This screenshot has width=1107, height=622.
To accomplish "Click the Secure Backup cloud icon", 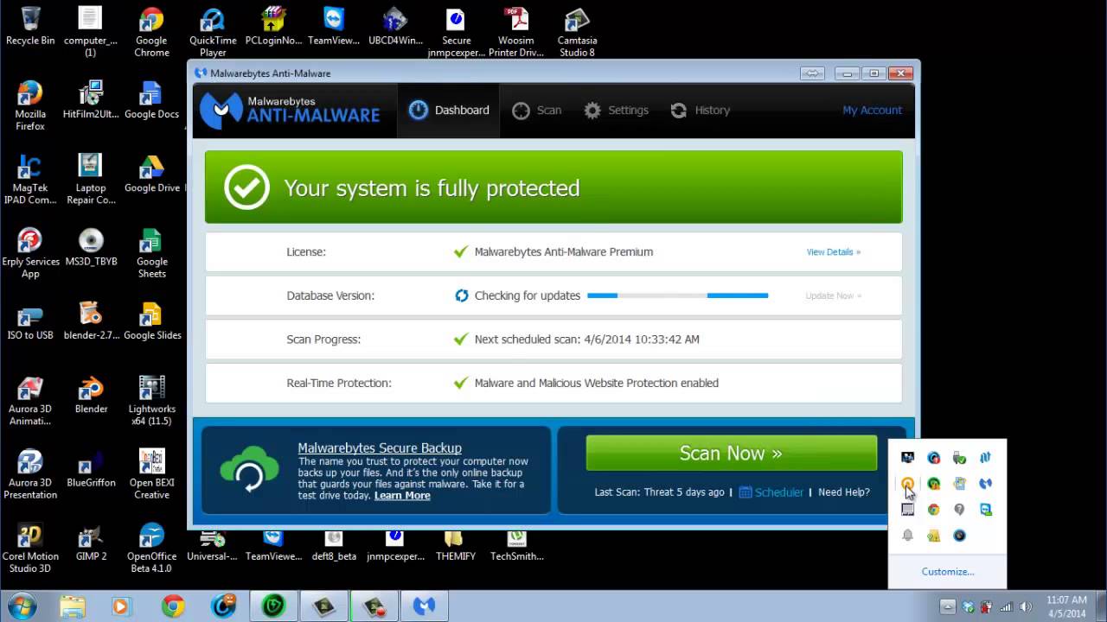I will point(249,469).
